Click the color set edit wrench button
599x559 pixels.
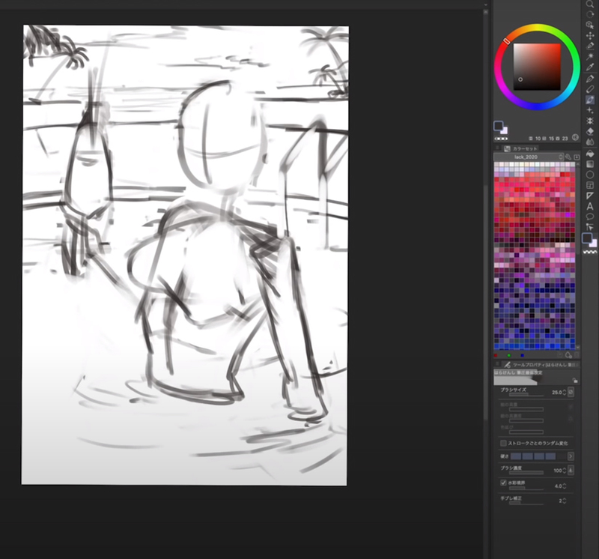(x=568, y=157)
